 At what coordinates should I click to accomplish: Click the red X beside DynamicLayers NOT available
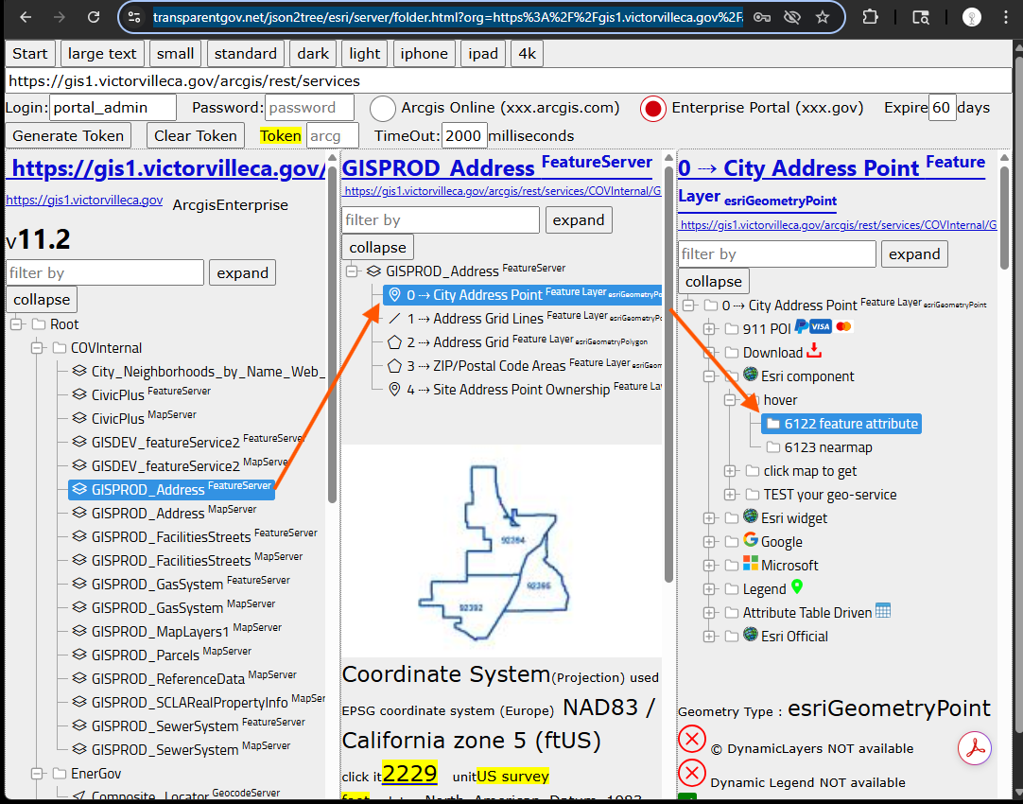692,739
